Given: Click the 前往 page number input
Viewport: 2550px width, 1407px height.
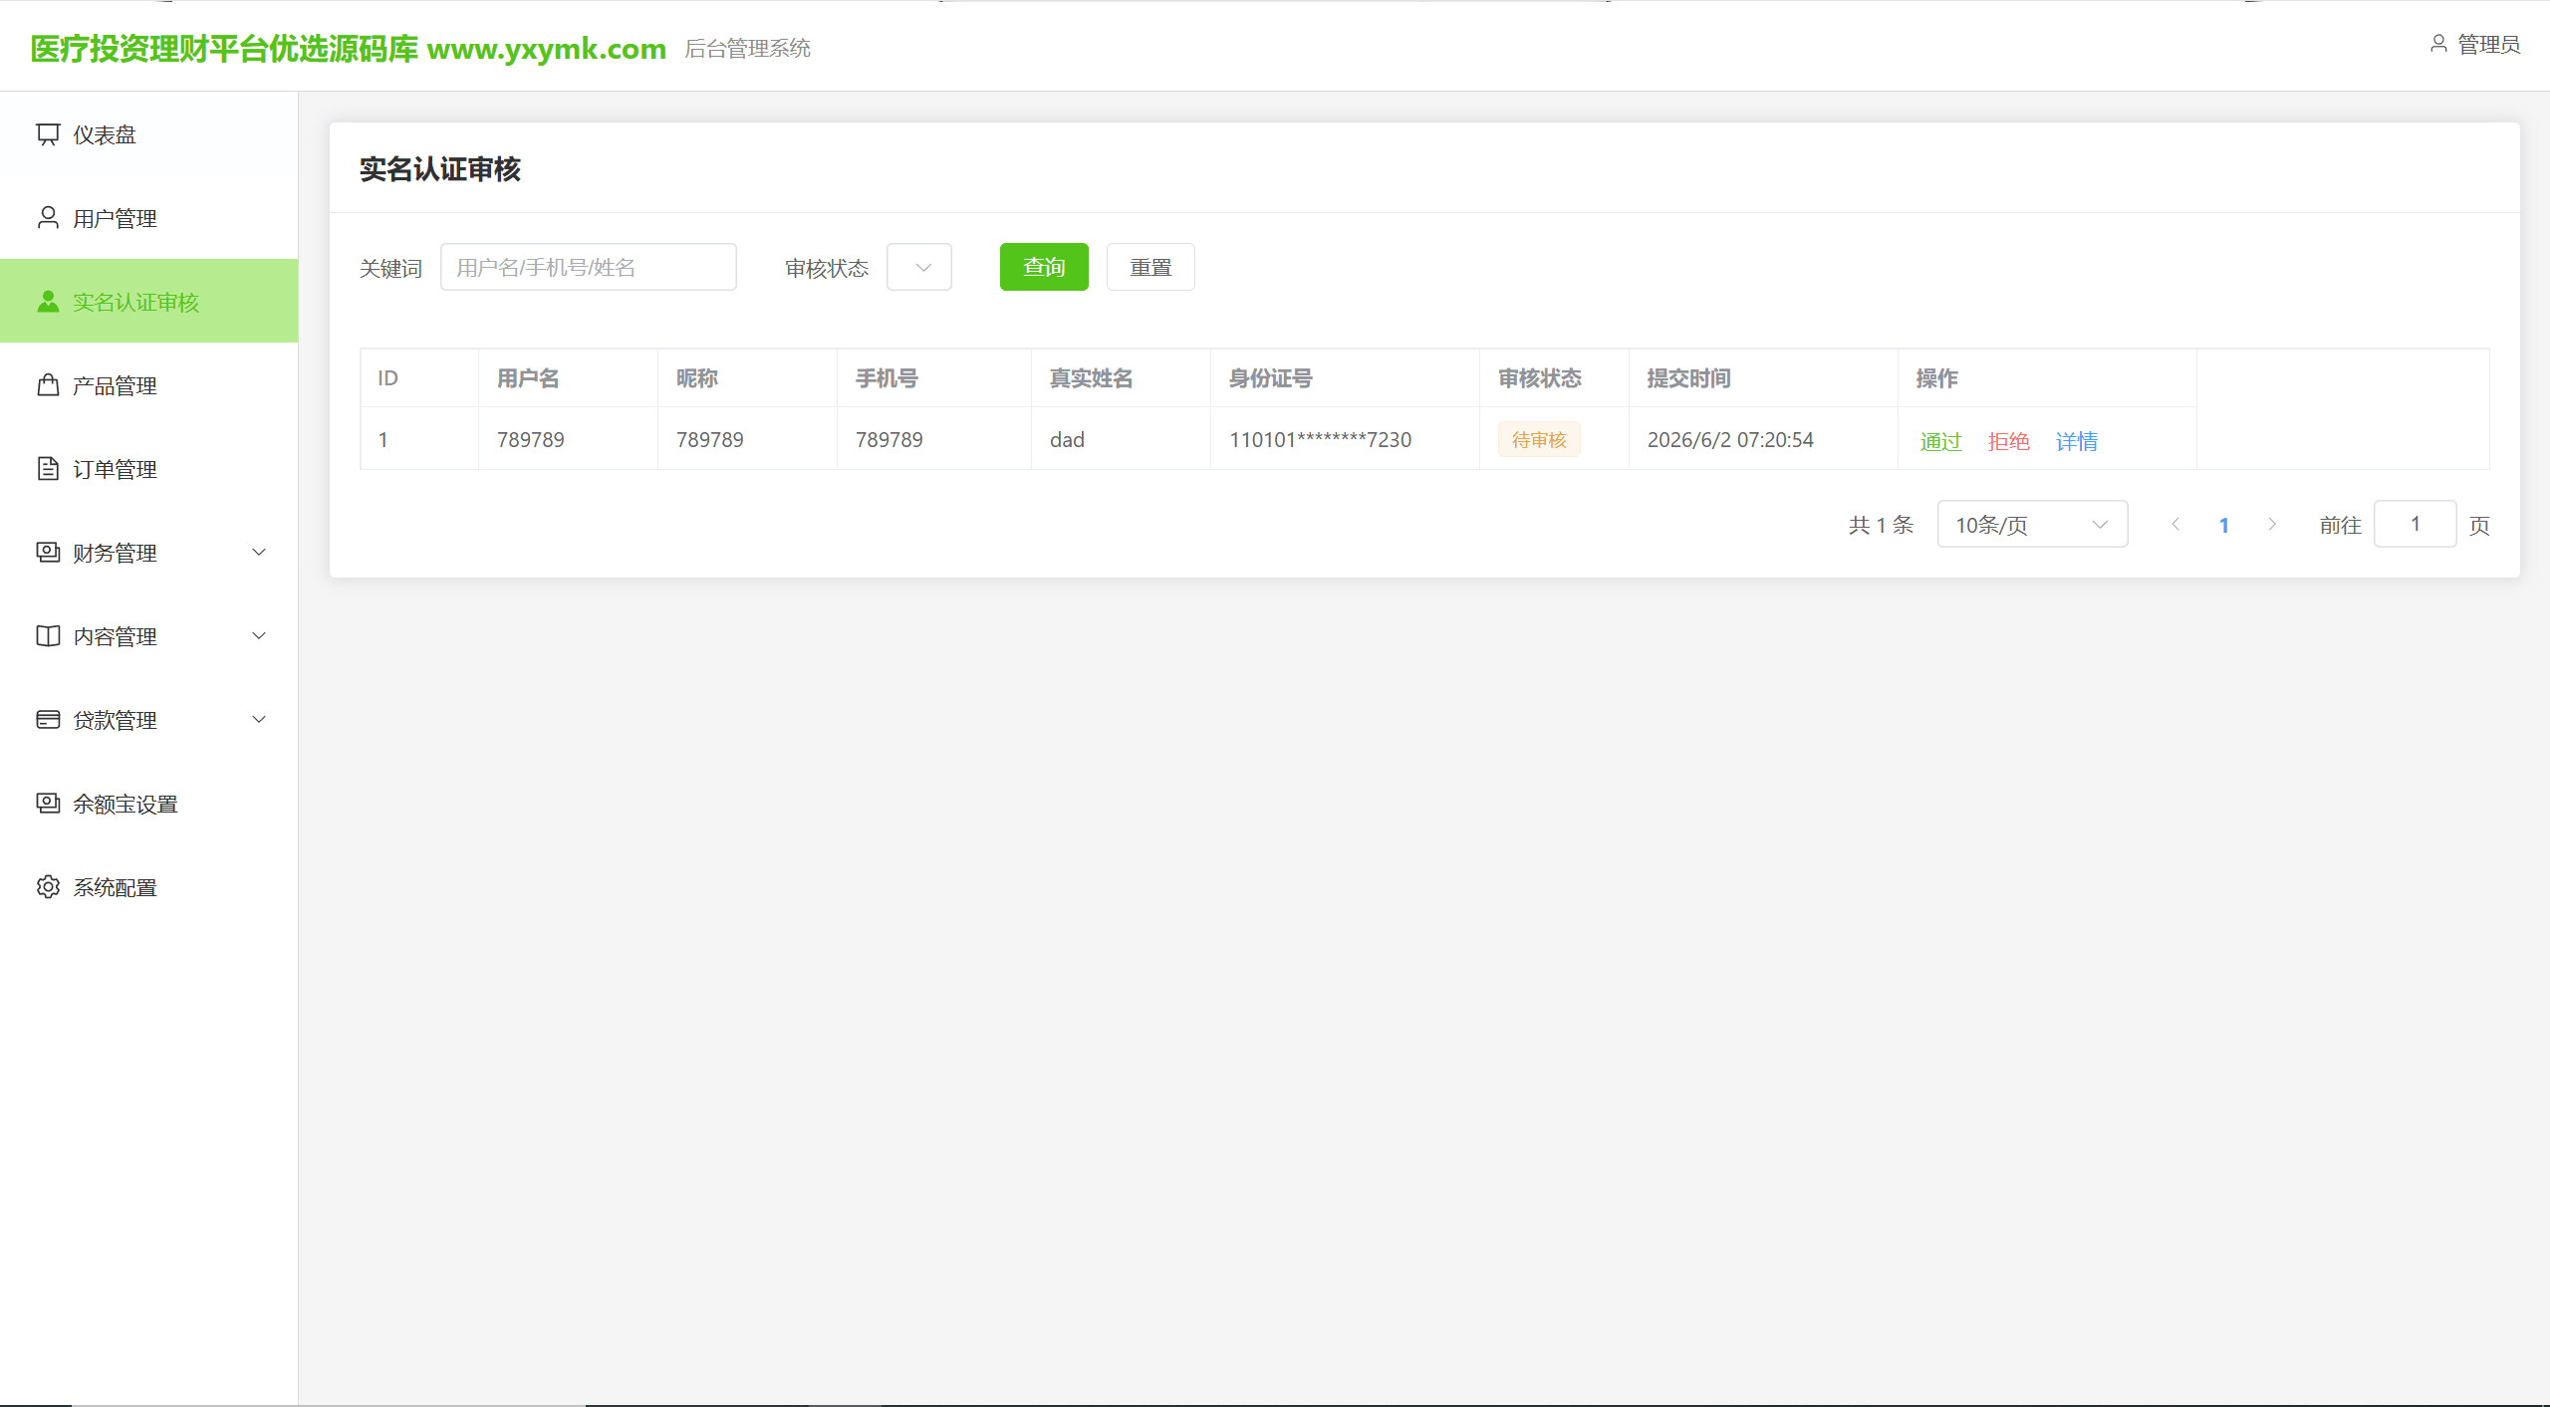Looking at the screenshot, I should [x=2416, y=524].
